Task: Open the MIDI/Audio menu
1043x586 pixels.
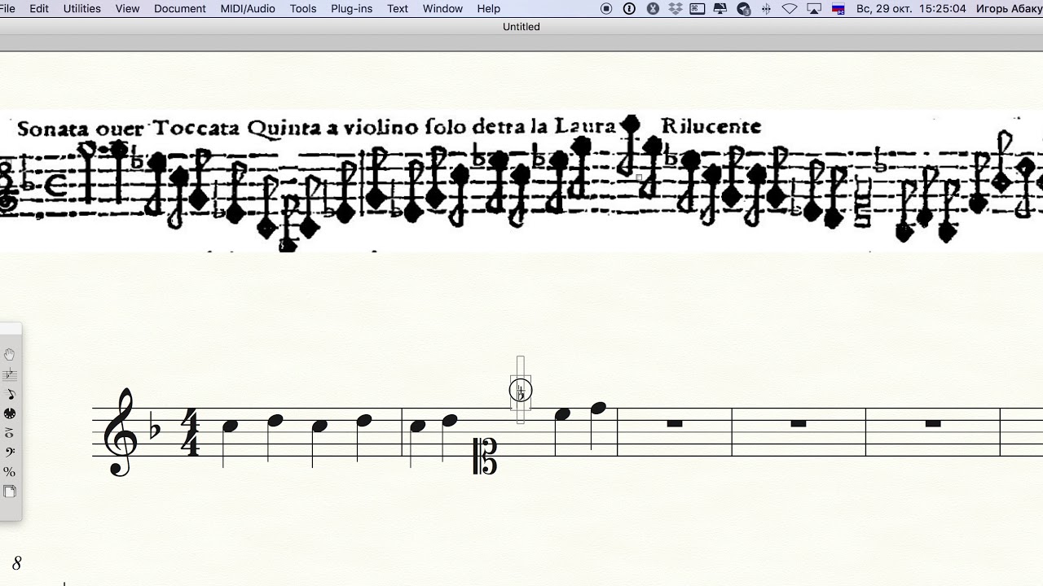Action: [248, 9]
